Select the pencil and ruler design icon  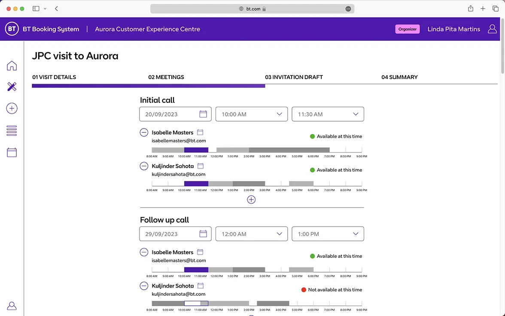click(x=12, y=87)
